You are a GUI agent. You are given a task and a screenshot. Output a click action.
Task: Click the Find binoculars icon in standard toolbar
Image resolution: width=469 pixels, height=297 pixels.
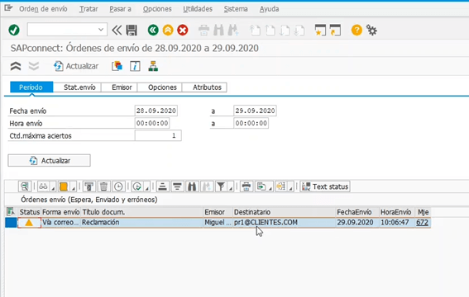coord(218,31)
